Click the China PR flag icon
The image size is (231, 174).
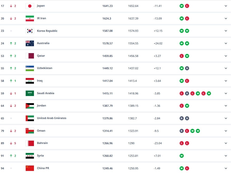tap(30, 168)
